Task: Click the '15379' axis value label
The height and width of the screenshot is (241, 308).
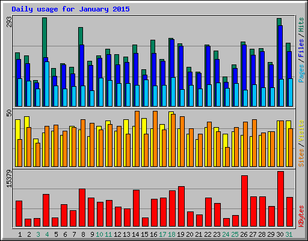Action: (x=9, y=179)
